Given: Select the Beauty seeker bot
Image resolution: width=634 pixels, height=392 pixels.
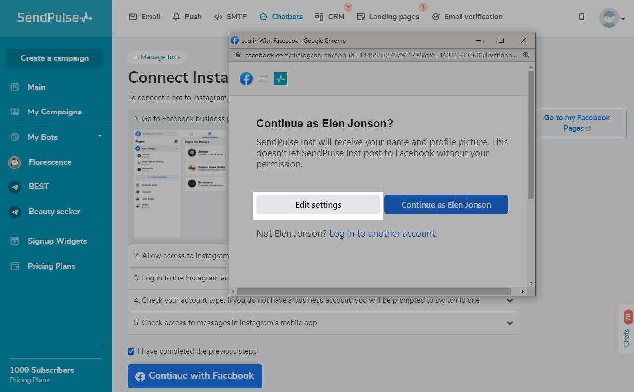Looking at the screenshot, I should pyautogui.click(x=55, y=211).
